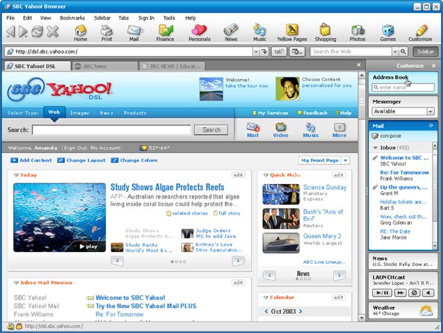
Task: Open Mail from the main toolbar
Action: (134, 33)
